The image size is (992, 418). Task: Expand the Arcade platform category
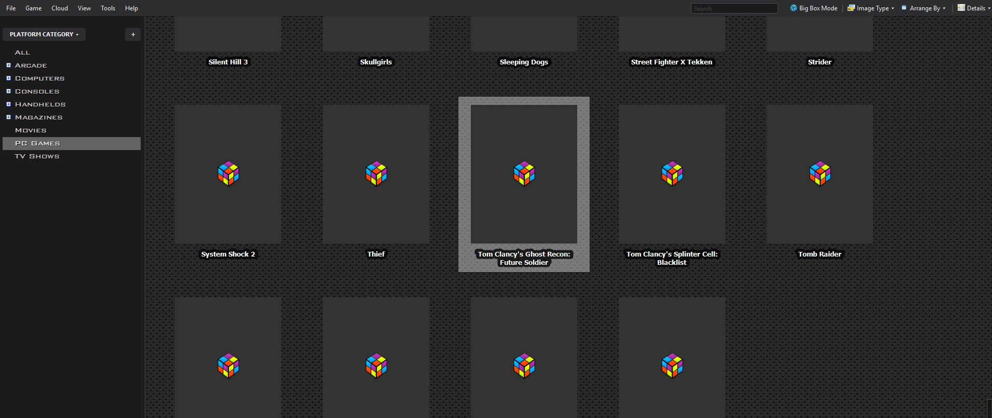8,65
